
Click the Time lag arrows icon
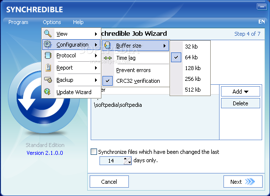(x=108, y=58)
